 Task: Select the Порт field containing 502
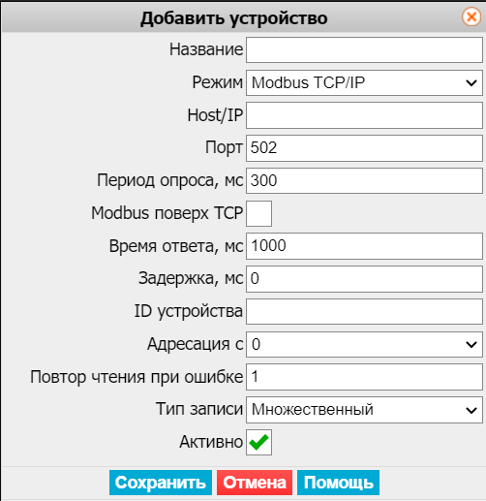[x=364, y=148]
